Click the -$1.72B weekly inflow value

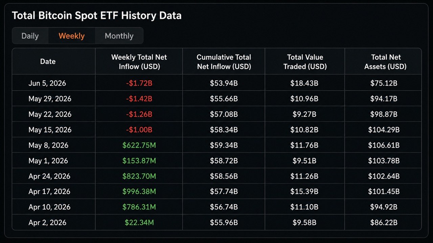click(139, 83)
